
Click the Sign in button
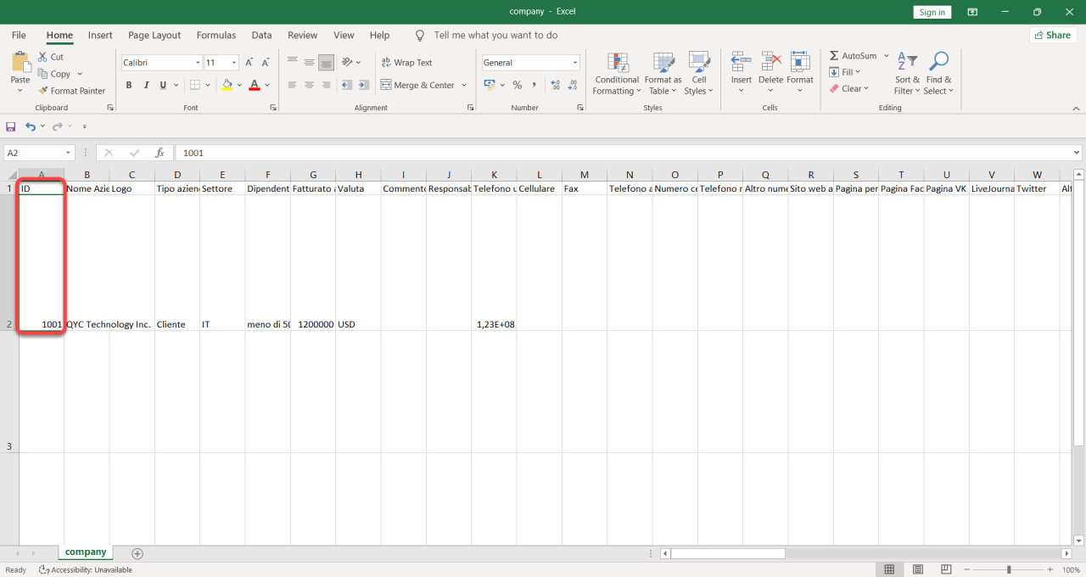point(932,12)
